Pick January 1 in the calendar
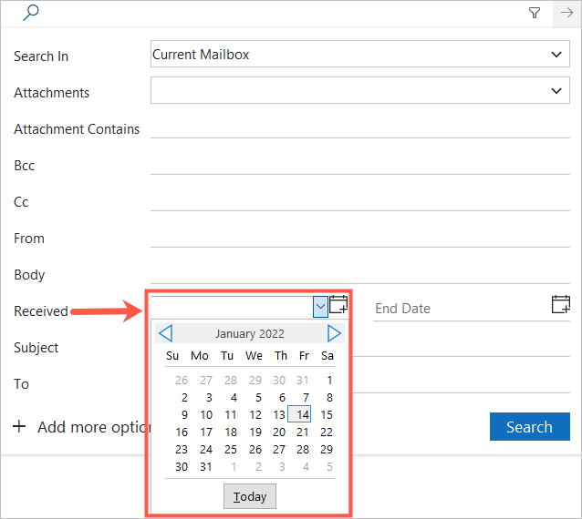This screenshot has height=519, width=582. (x=327, y=380)
